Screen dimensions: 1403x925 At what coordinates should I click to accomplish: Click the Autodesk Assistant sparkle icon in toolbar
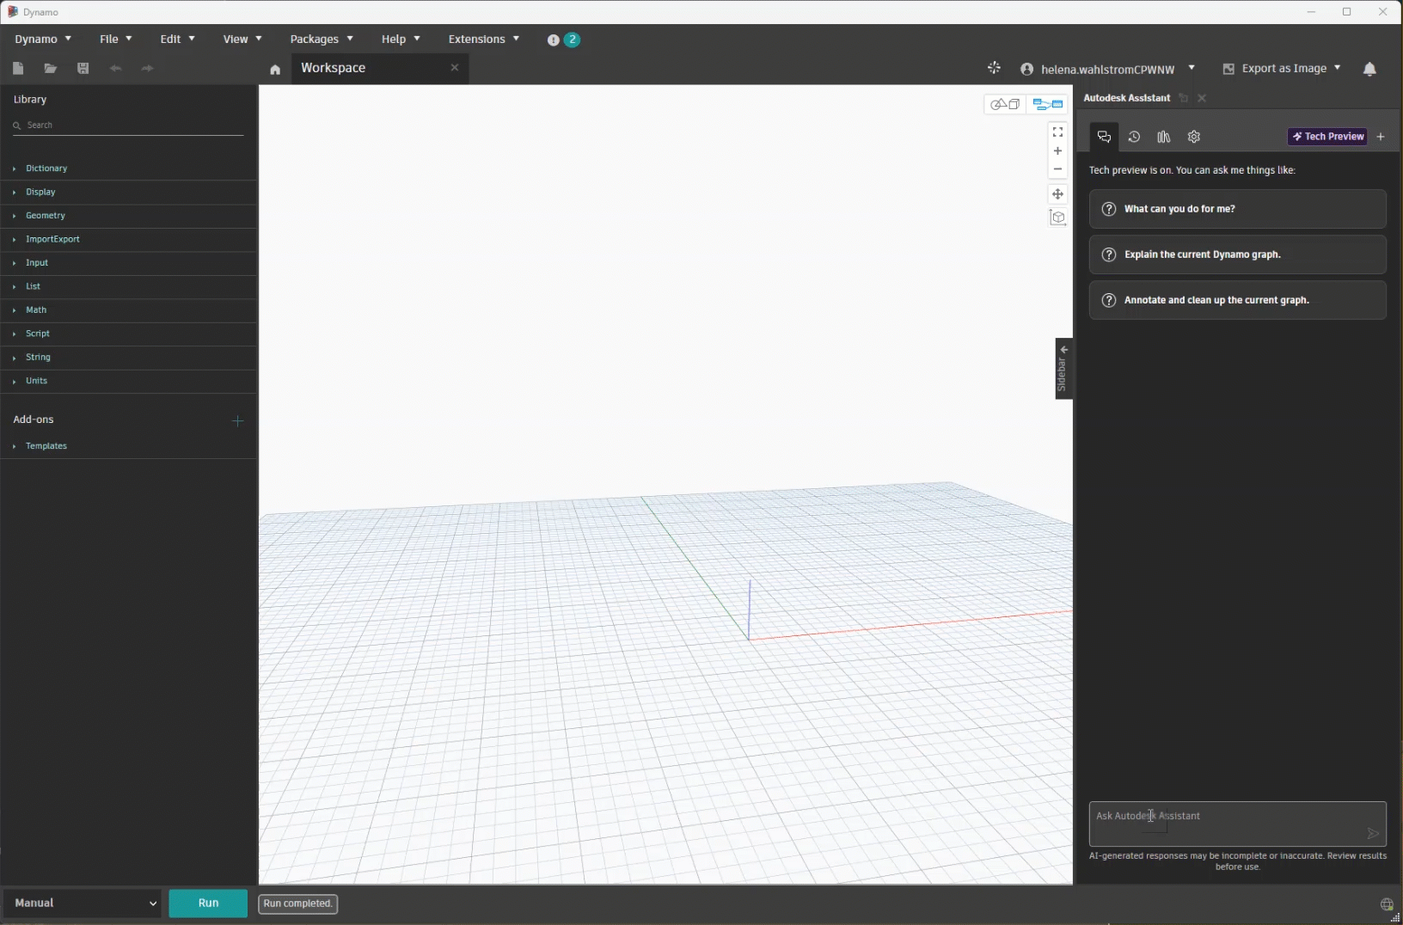[995, 68]
